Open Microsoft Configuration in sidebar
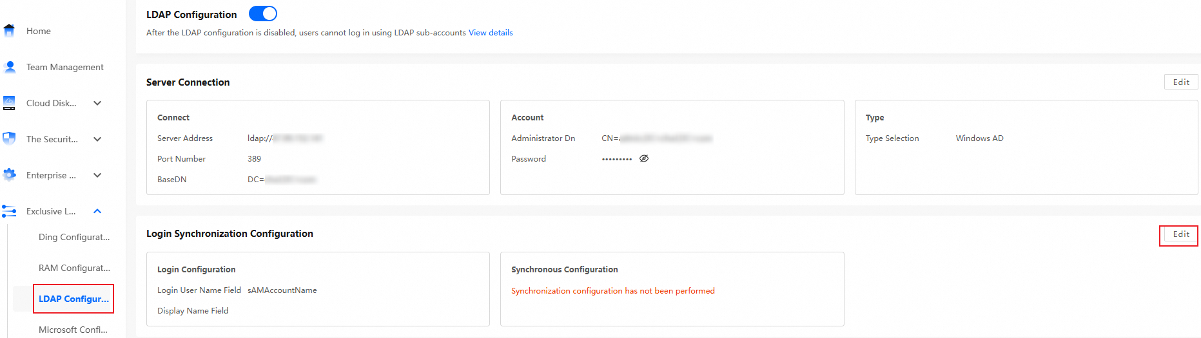This screenshot has height=338, width=1201. (73, 330)
